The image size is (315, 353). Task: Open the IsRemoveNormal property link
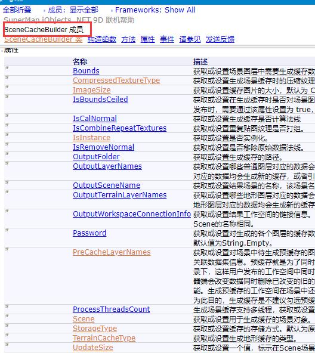[x=103, y=147]
